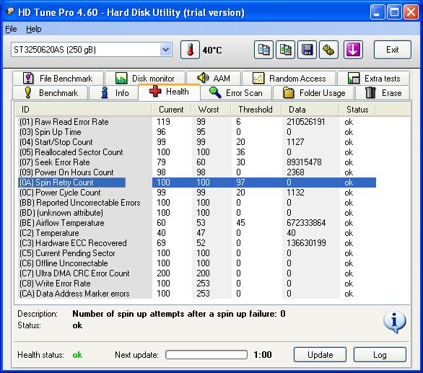Open the Error Scan tab
Viewport: 423px width, 373px height.
pos(236,93)
